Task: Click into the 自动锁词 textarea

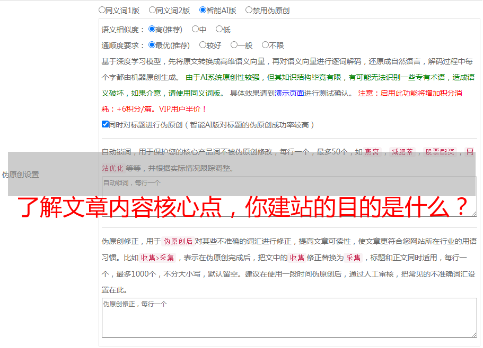Action: (x=289, y=197)
